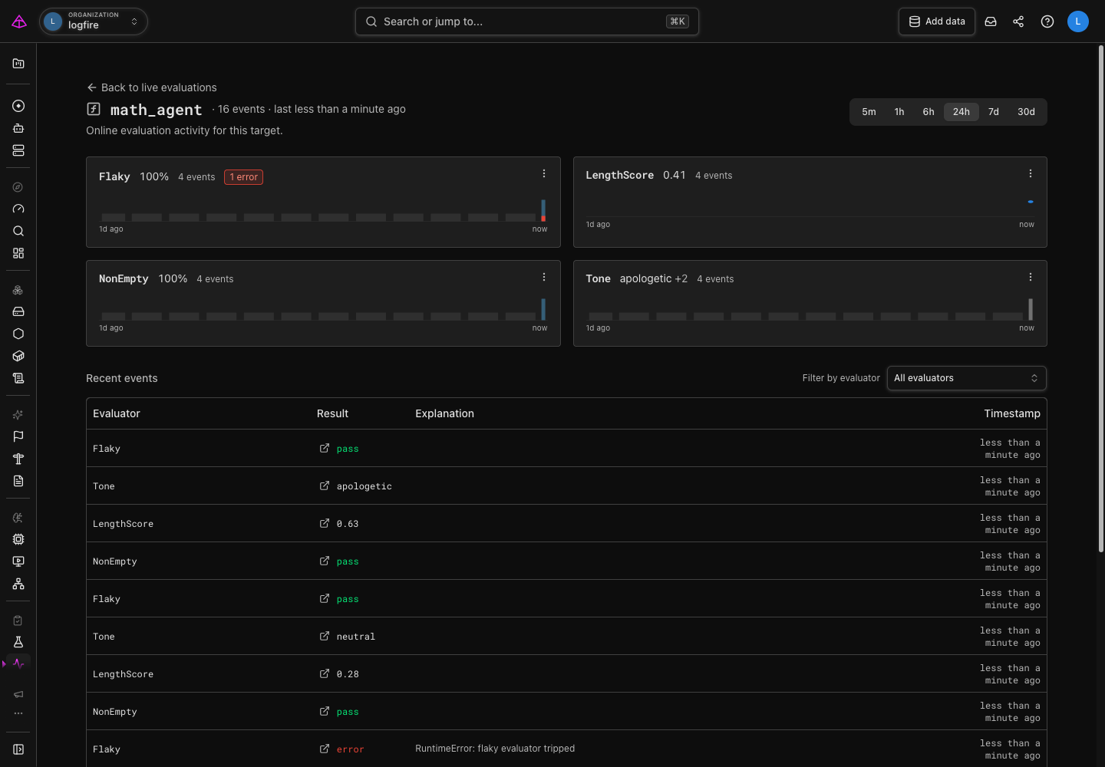Click the server stack icon in the sidebar
The image size is (1105, 767).
coord(18,150)
